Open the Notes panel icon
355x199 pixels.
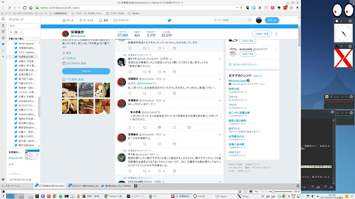[x=3, y=32]
